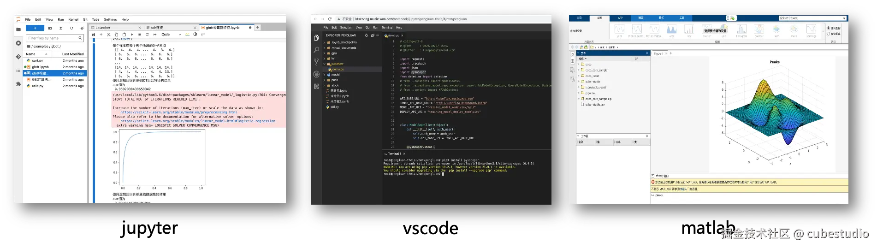Click the upload files icon in Jupyter
This screenshot has width=877, height=248.
coord(60,28)
